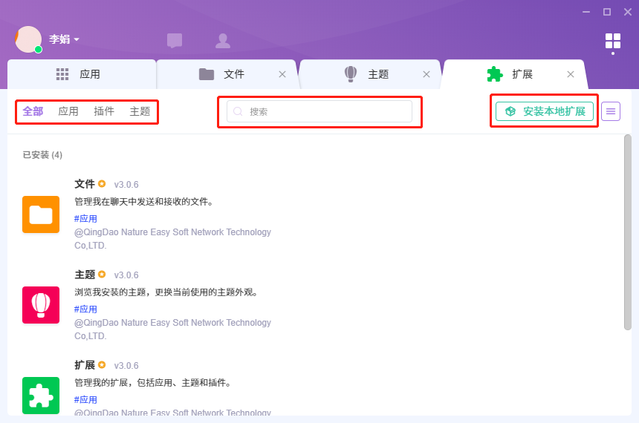Close the 扩展 tab
Screen dimensions: 639x423
pos(571,74)
